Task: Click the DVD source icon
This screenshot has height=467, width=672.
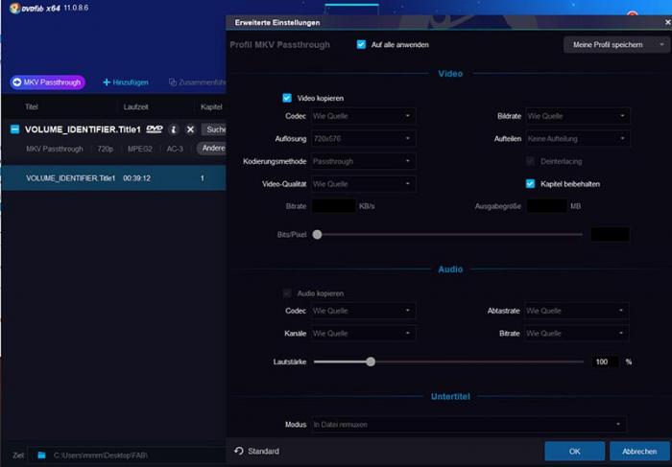Action: tap(155, 129)
